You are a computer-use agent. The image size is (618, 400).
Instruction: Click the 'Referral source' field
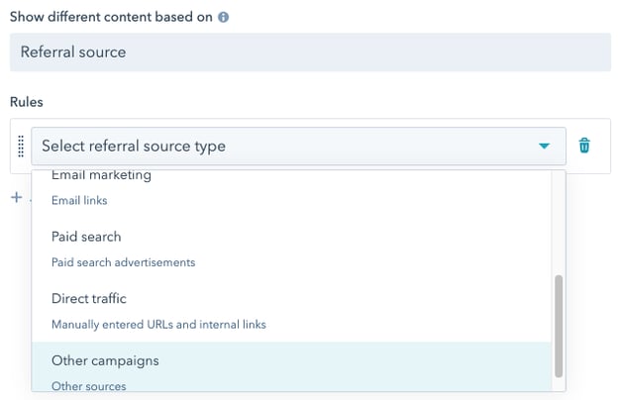point(310,51)
